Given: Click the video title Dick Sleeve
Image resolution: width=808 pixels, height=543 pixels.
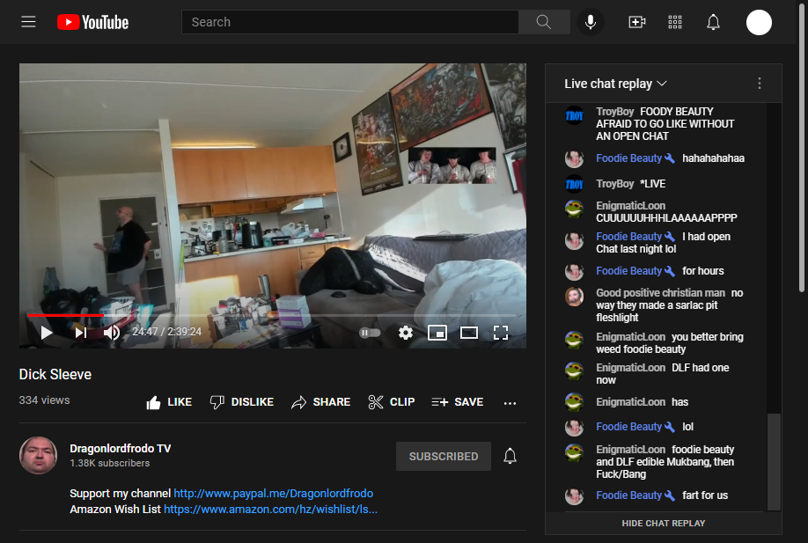Looking at the screenshot, I should tap(55, 375).
